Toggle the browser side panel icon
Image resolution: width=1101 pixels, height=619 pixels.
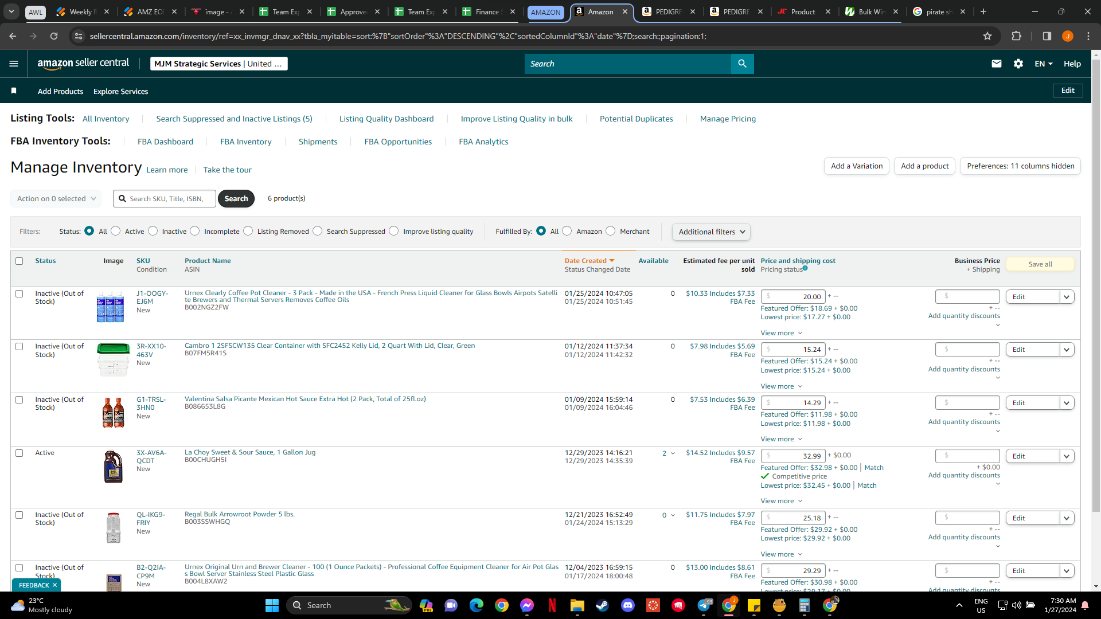click(1047, 36)
